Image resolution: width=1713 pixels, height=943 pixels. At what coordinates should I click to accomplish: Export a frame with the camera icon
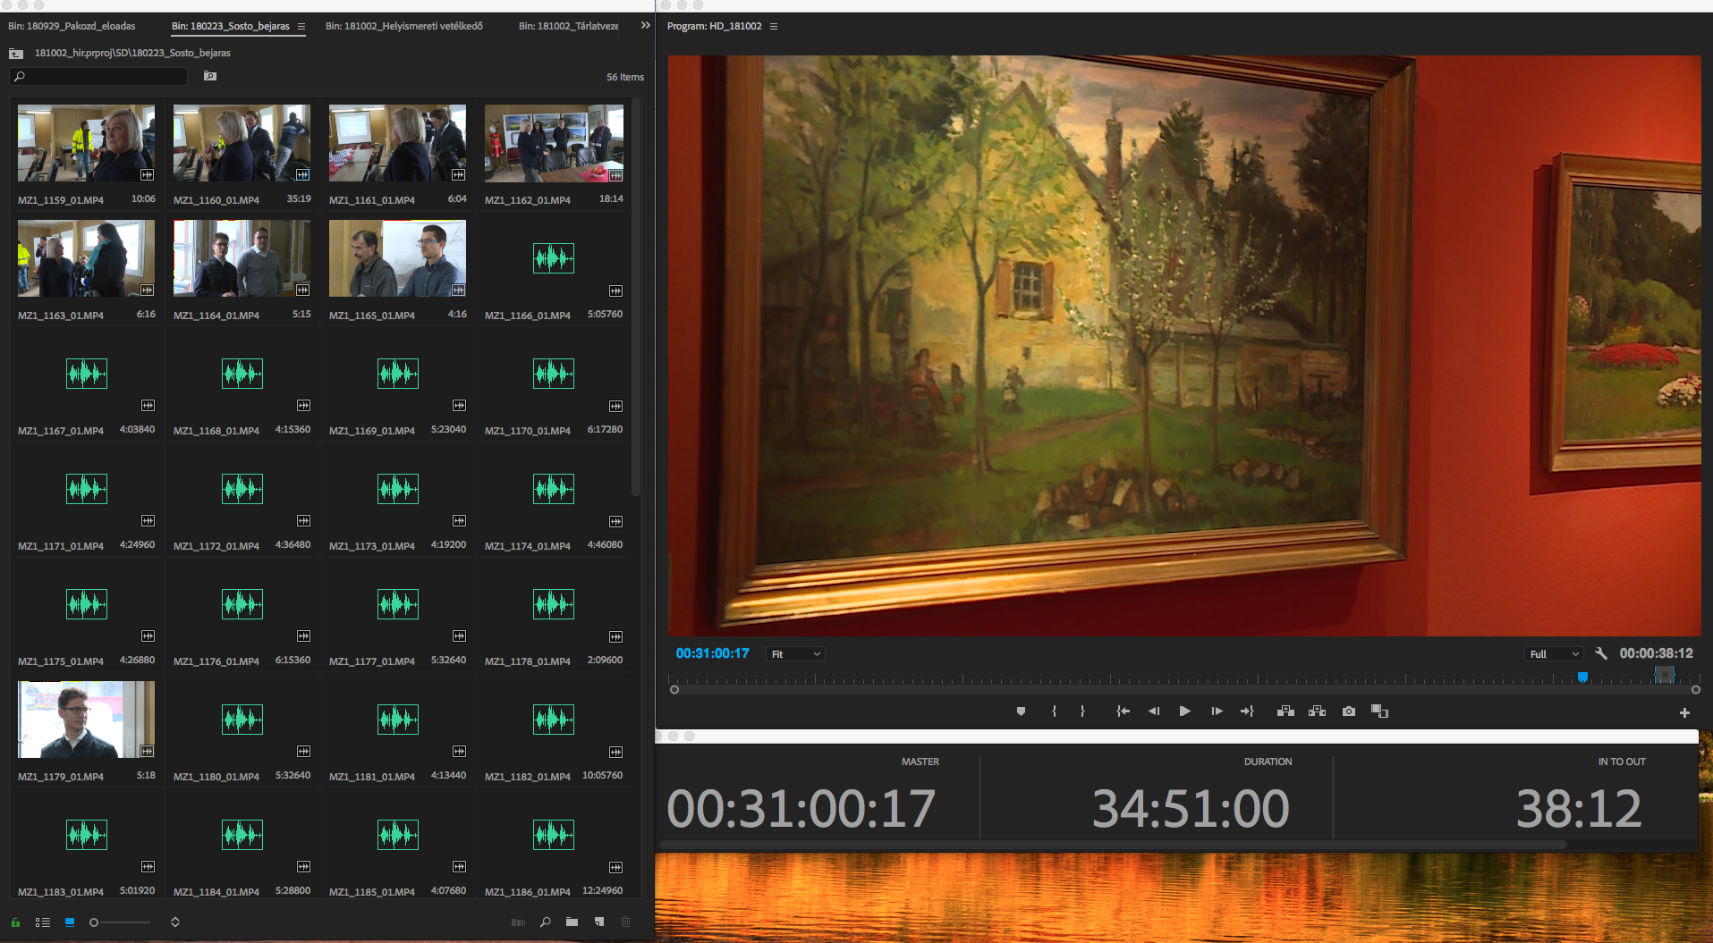[x=1349, y=711]
